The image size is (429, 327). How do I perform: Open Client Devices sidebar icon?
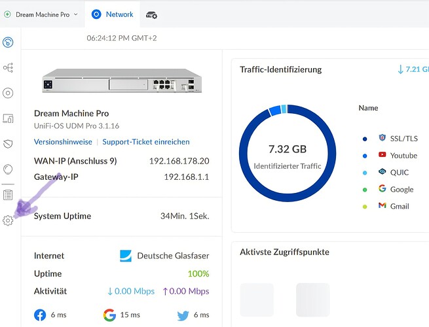pyautogui.click(x=8, y=118)
